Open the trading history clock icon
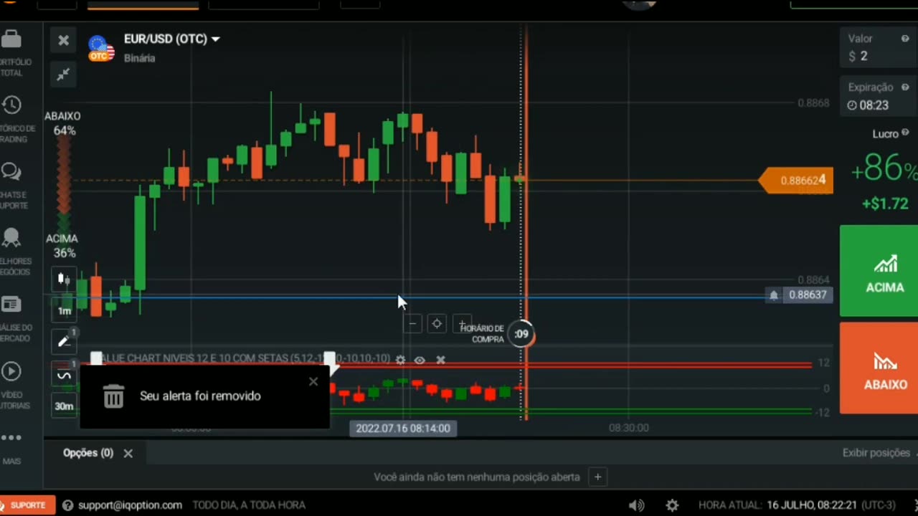The height and width of the screenshot is (516, 918). 11,105
